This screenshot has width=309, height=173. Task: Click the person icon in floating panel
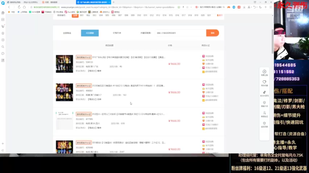pyautogui.click(x=264, y=113)
